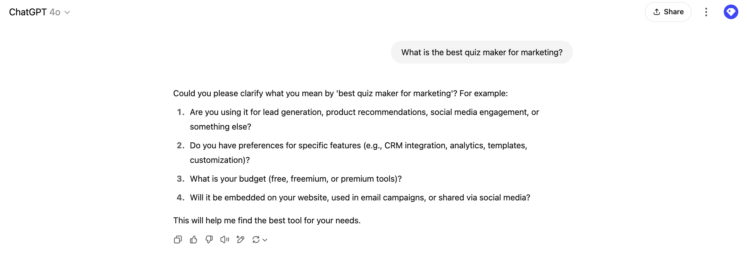Click the clarification question about budget
The image size is (747, 273).
tap(295, 179)
